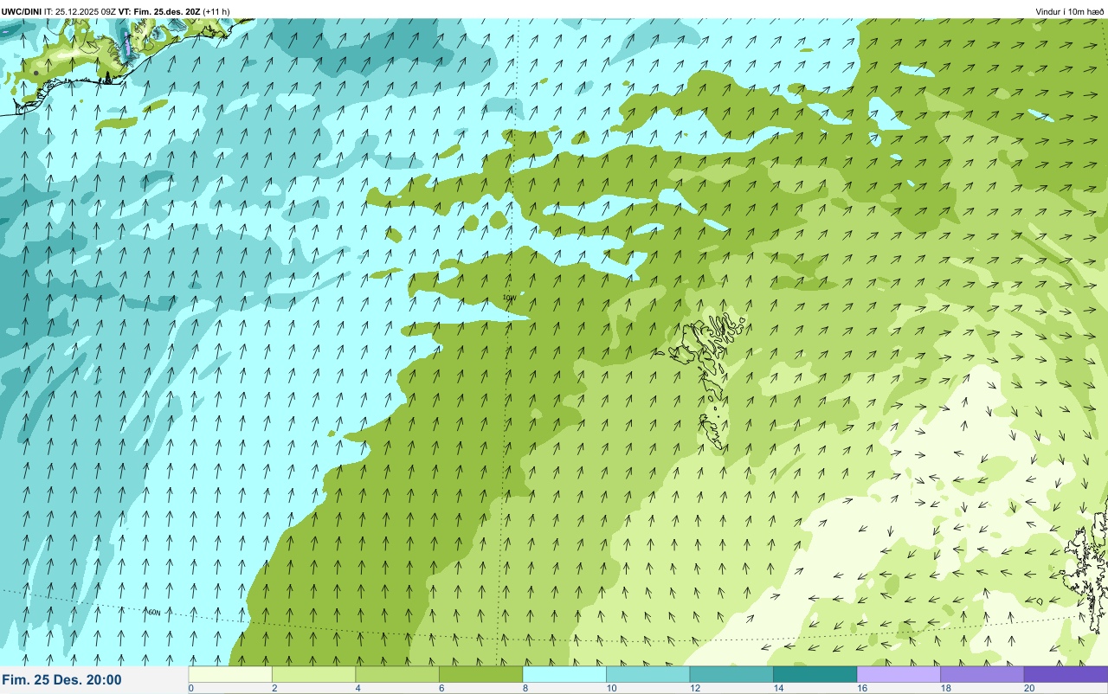The image size is (1108, 694).
Task: Click the legend value '4'
Action: [x=357, y=688]
